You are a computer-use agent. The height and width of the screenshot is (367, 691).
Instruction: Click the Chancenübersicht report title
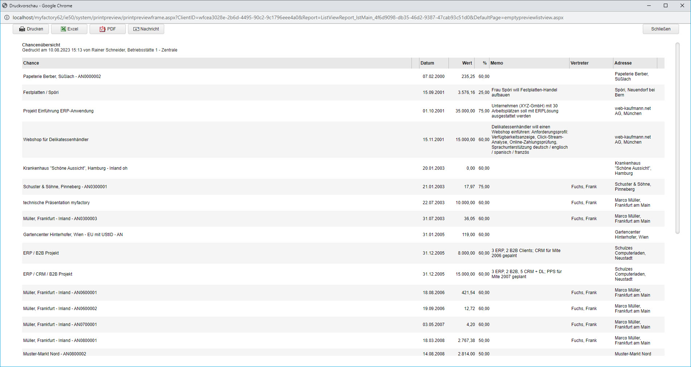coord(41,45)
